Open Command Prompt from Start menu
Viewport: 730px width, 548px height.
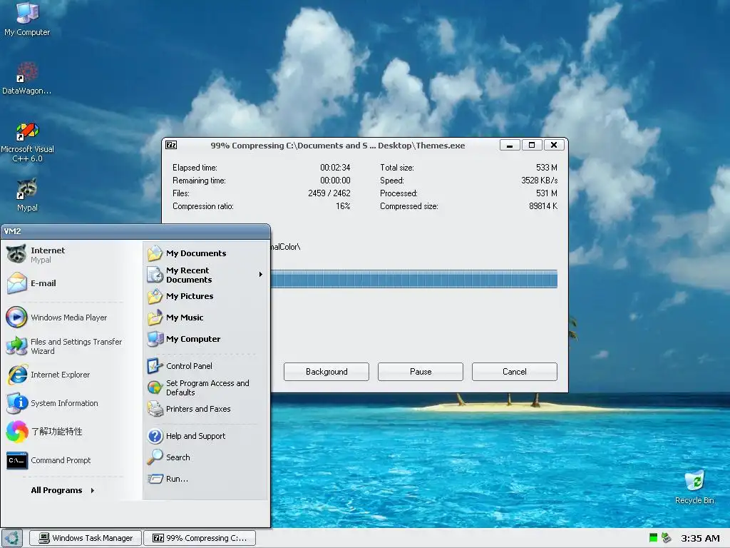pos(65,460)
